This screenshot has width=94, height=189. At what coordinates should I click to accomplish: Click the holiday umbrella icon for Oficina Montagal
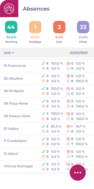click(43, 169)
